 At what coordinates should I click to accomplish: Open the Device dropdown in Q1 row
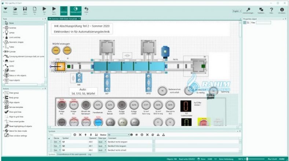[57, 142]
